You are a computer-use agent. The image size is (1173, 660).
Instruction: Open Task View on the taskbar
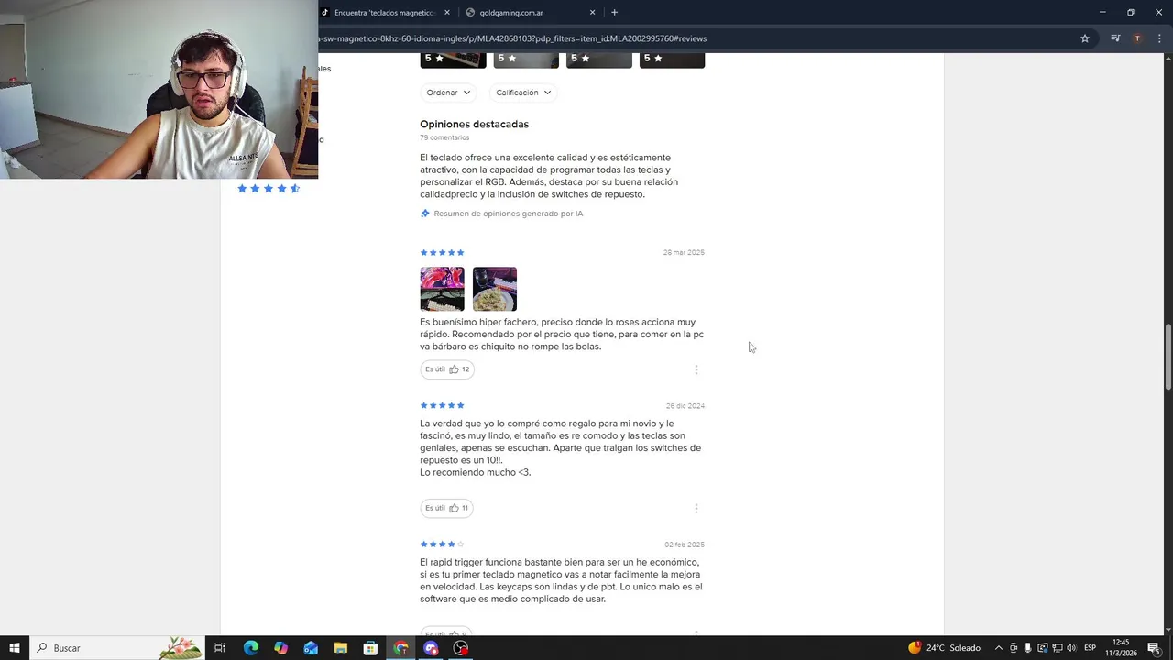pos(220,648)
